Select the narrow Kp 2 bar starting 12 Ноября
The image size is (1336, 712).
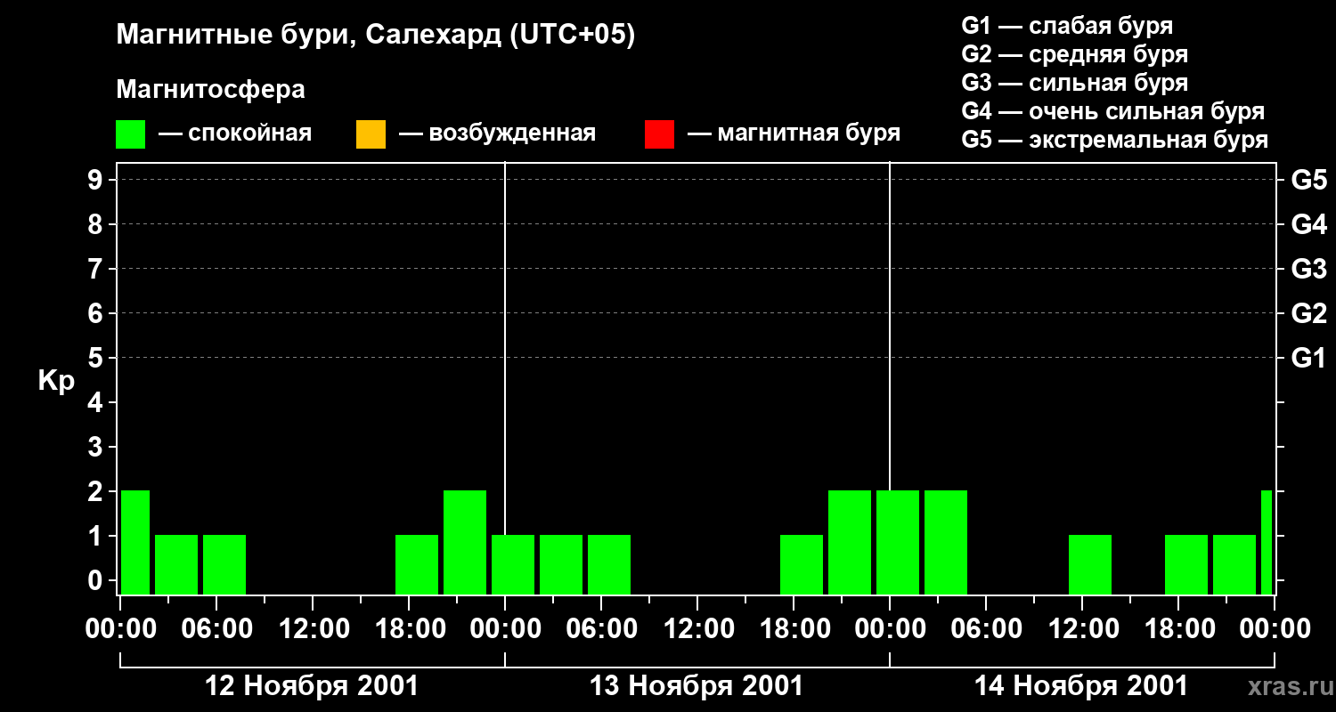point(135,542)
